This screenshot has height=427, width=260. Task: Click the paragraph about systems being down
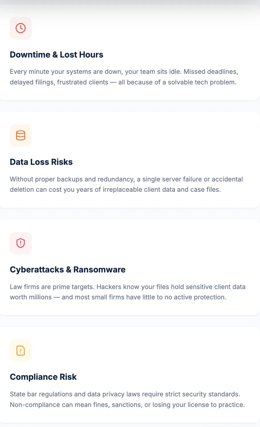tap(124, 77)
